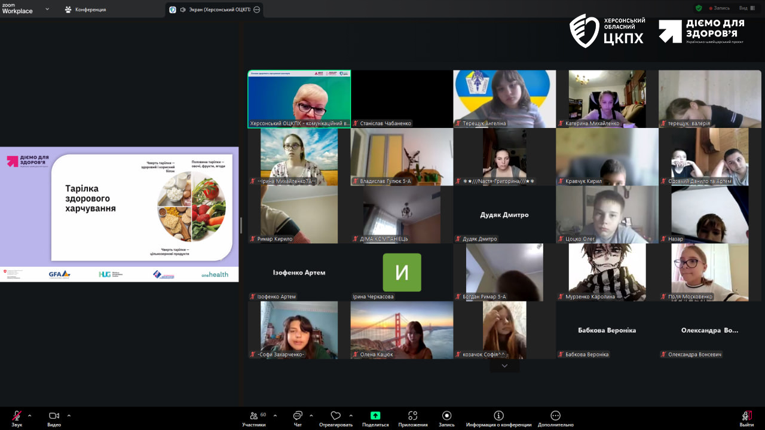The image size is (765, 430).
Task: Expand video options arrow beside Видео
Action: 69,415
